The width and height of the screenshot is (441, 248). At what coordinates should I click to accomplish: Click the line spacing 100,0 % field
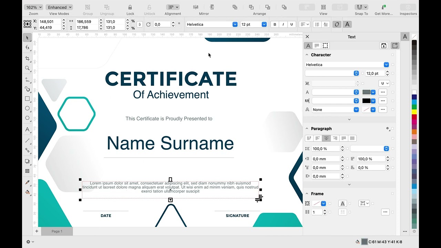(x=326, y=148)
